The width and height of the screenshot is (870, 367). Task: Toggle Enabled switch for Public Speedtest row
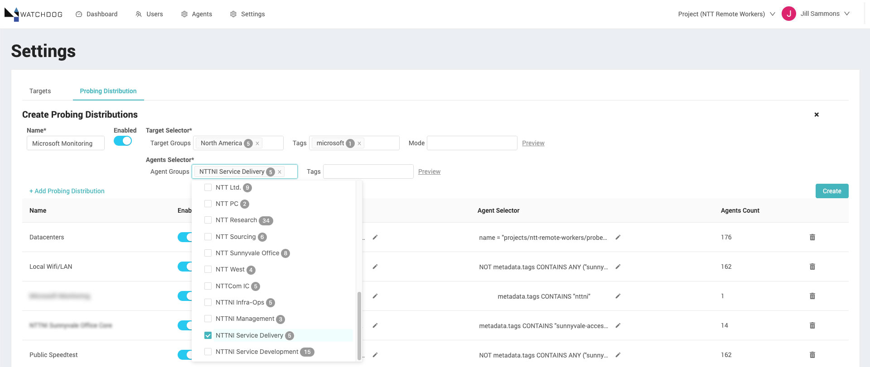point(185,355)
